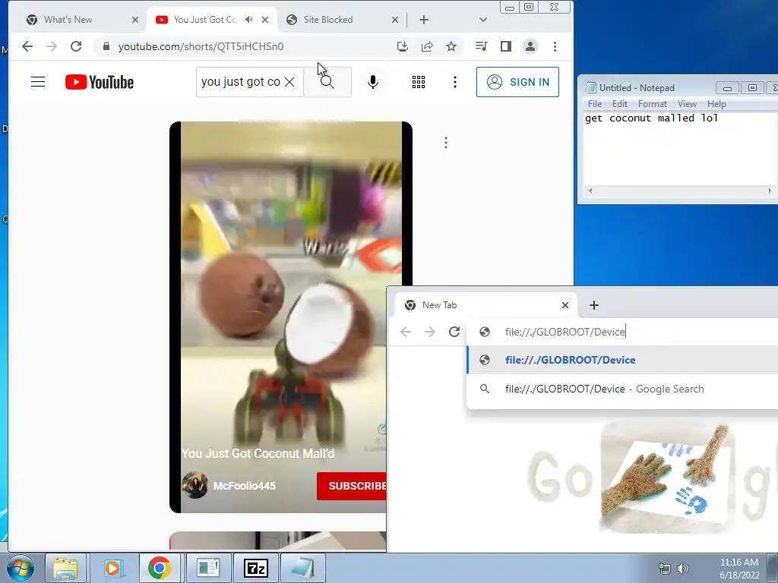The width and height of the screenshot is (778, 583).
Task: Click the install app icon in the address bar
Action: [403, 46]
